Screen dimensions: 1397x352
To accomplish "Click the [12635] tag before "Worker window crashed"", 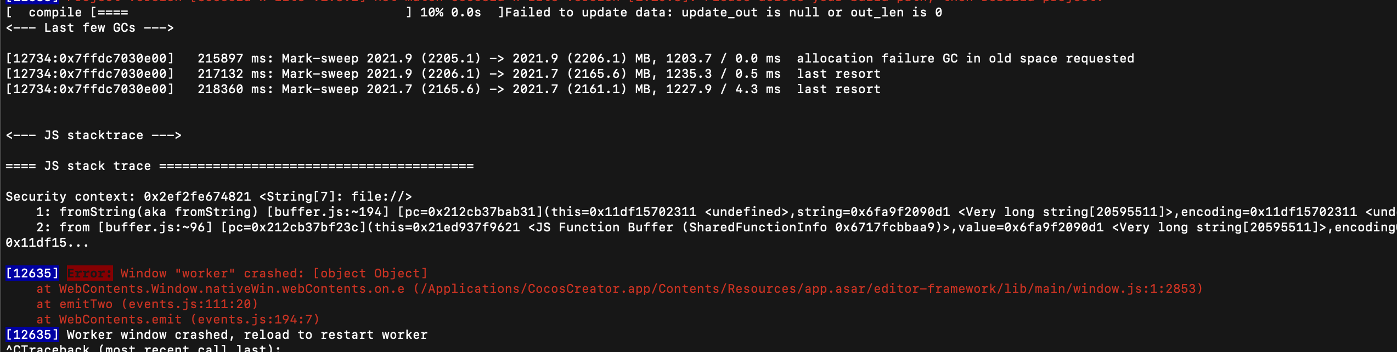I will [32, 334].
